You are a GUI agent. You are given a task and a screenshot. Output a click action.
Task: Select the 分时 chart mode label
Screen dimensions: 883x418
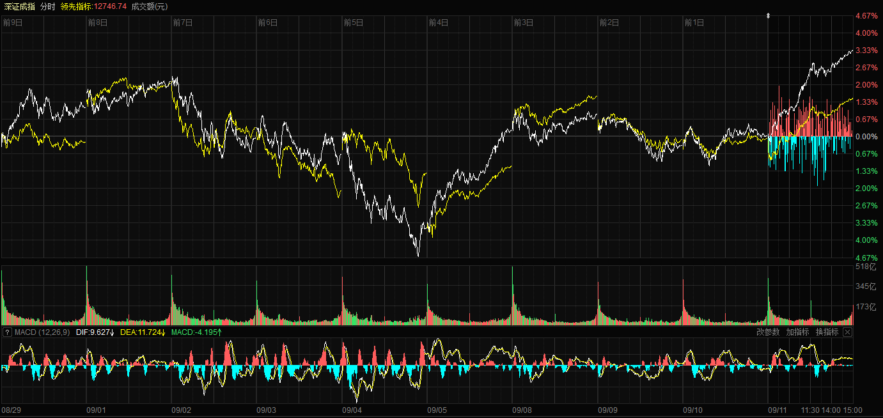pos(47,6)
